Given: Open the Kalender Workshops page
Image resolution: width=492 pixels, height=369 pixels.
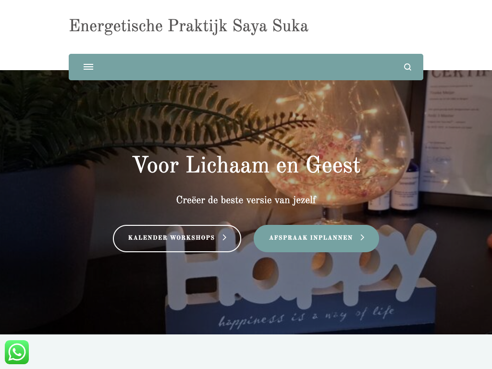Looking at the screenshot, I should tap(177, 238).
